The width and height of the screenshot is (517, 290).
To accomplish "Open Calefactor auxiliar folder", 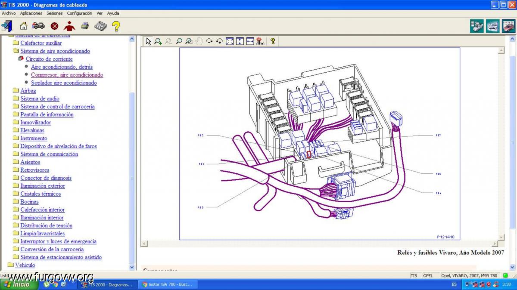I will [x=41, y=43].
